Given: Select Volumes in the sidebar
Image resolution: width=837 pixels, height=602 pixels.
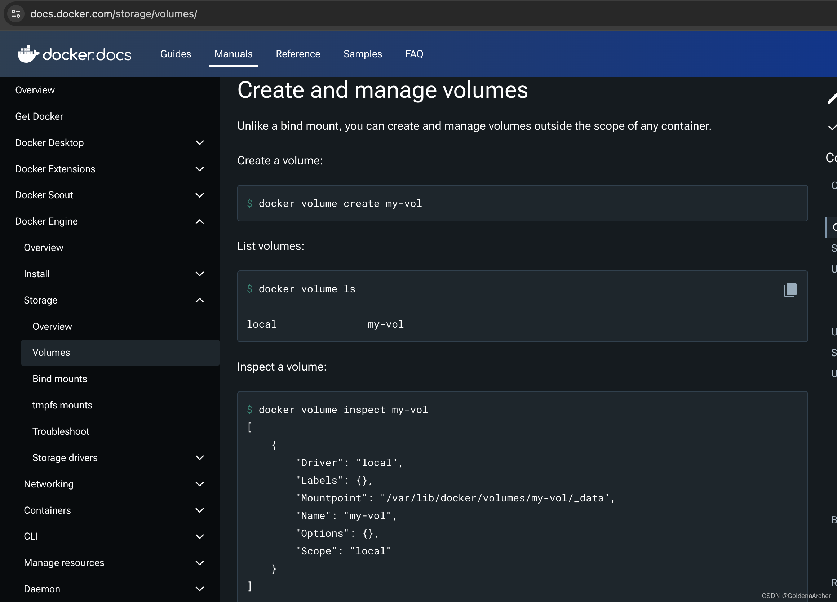Looking at the screenshot, I should tap(120, 353).
